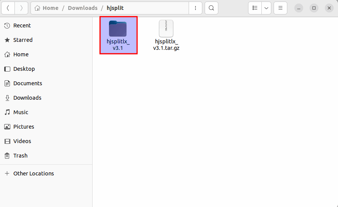Open Home in the sidebar

click(46, 54)
